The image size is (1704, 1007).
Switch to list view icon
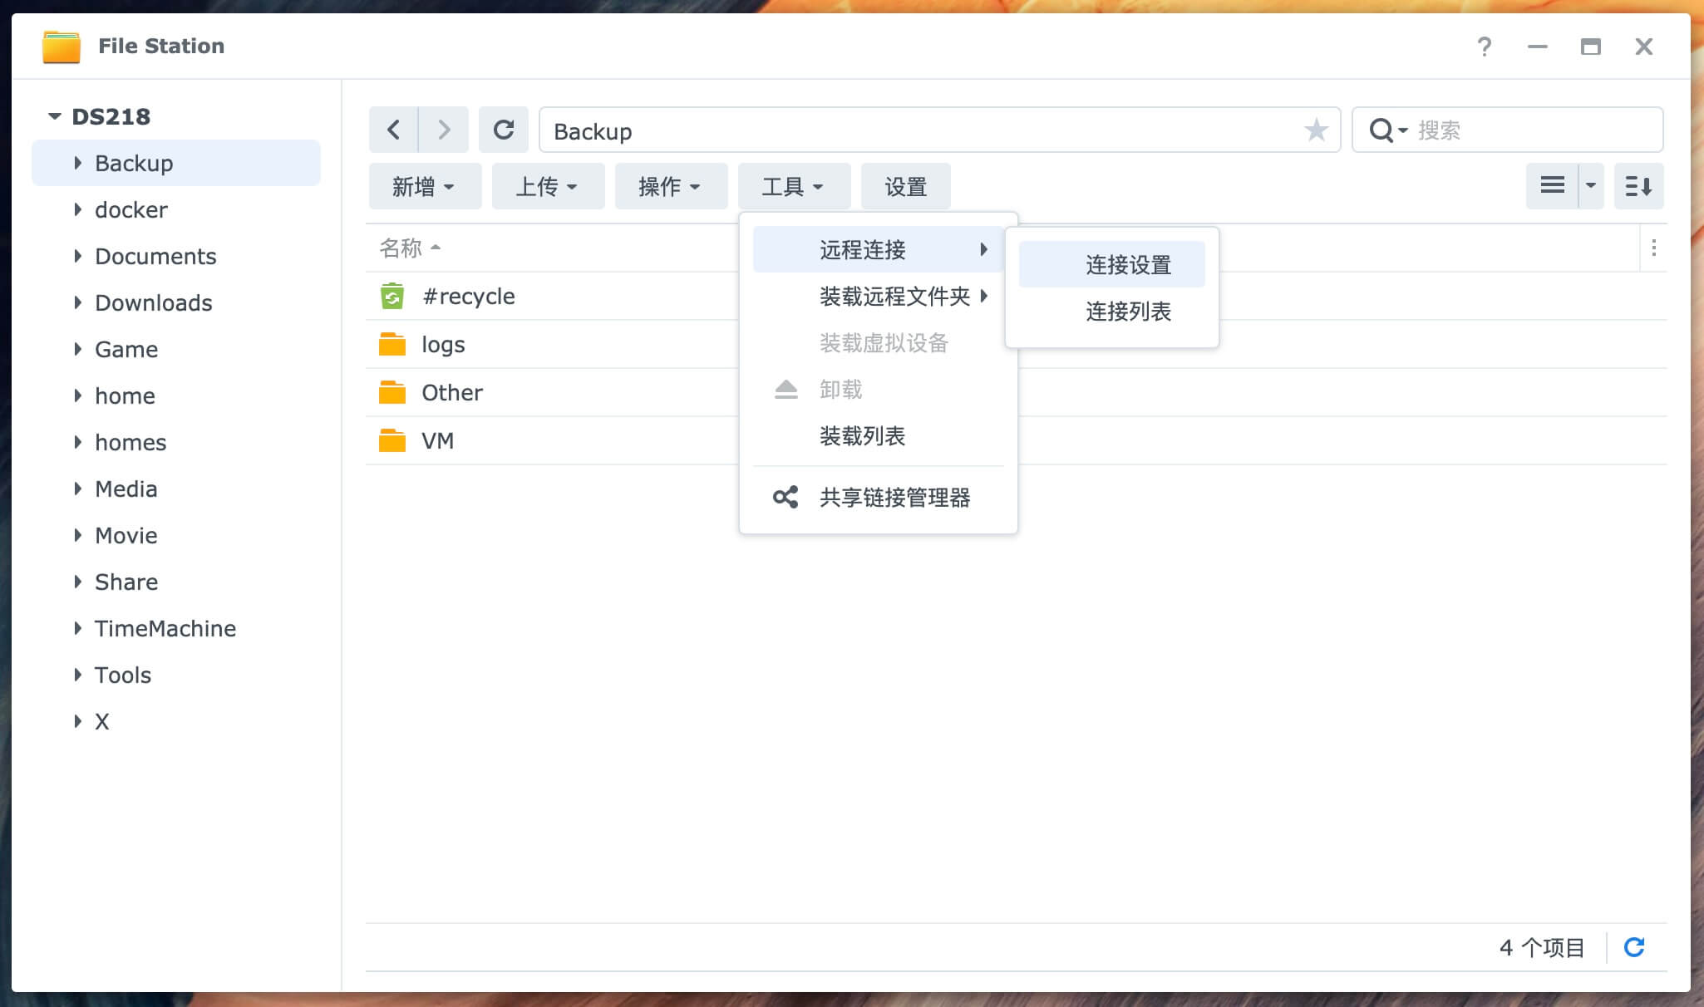1552,186
